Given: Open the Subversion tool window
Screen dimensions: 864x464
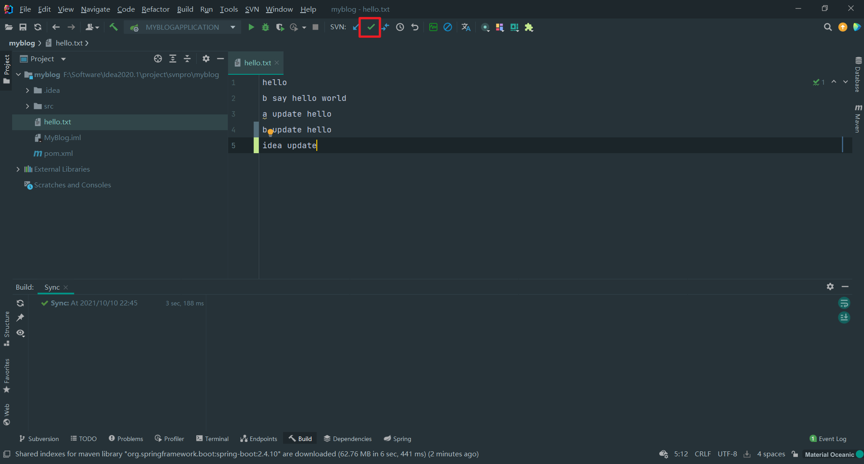Looking at the screenshot, I should [x=39, y=439].
